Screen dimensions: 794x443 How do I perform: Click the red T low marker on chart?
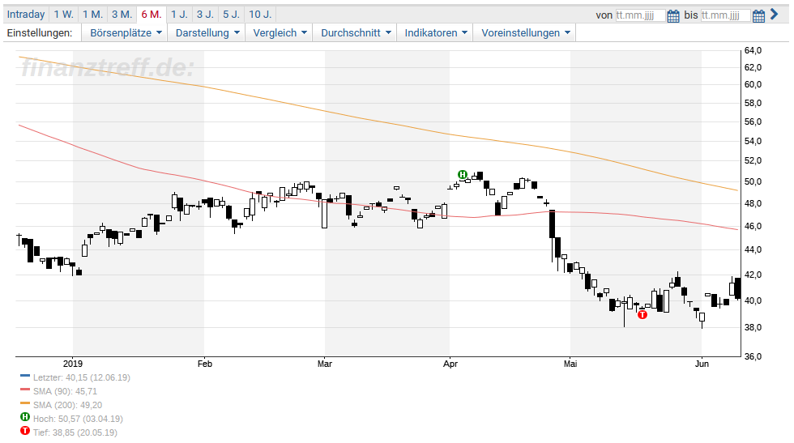(x=642, y=315)
